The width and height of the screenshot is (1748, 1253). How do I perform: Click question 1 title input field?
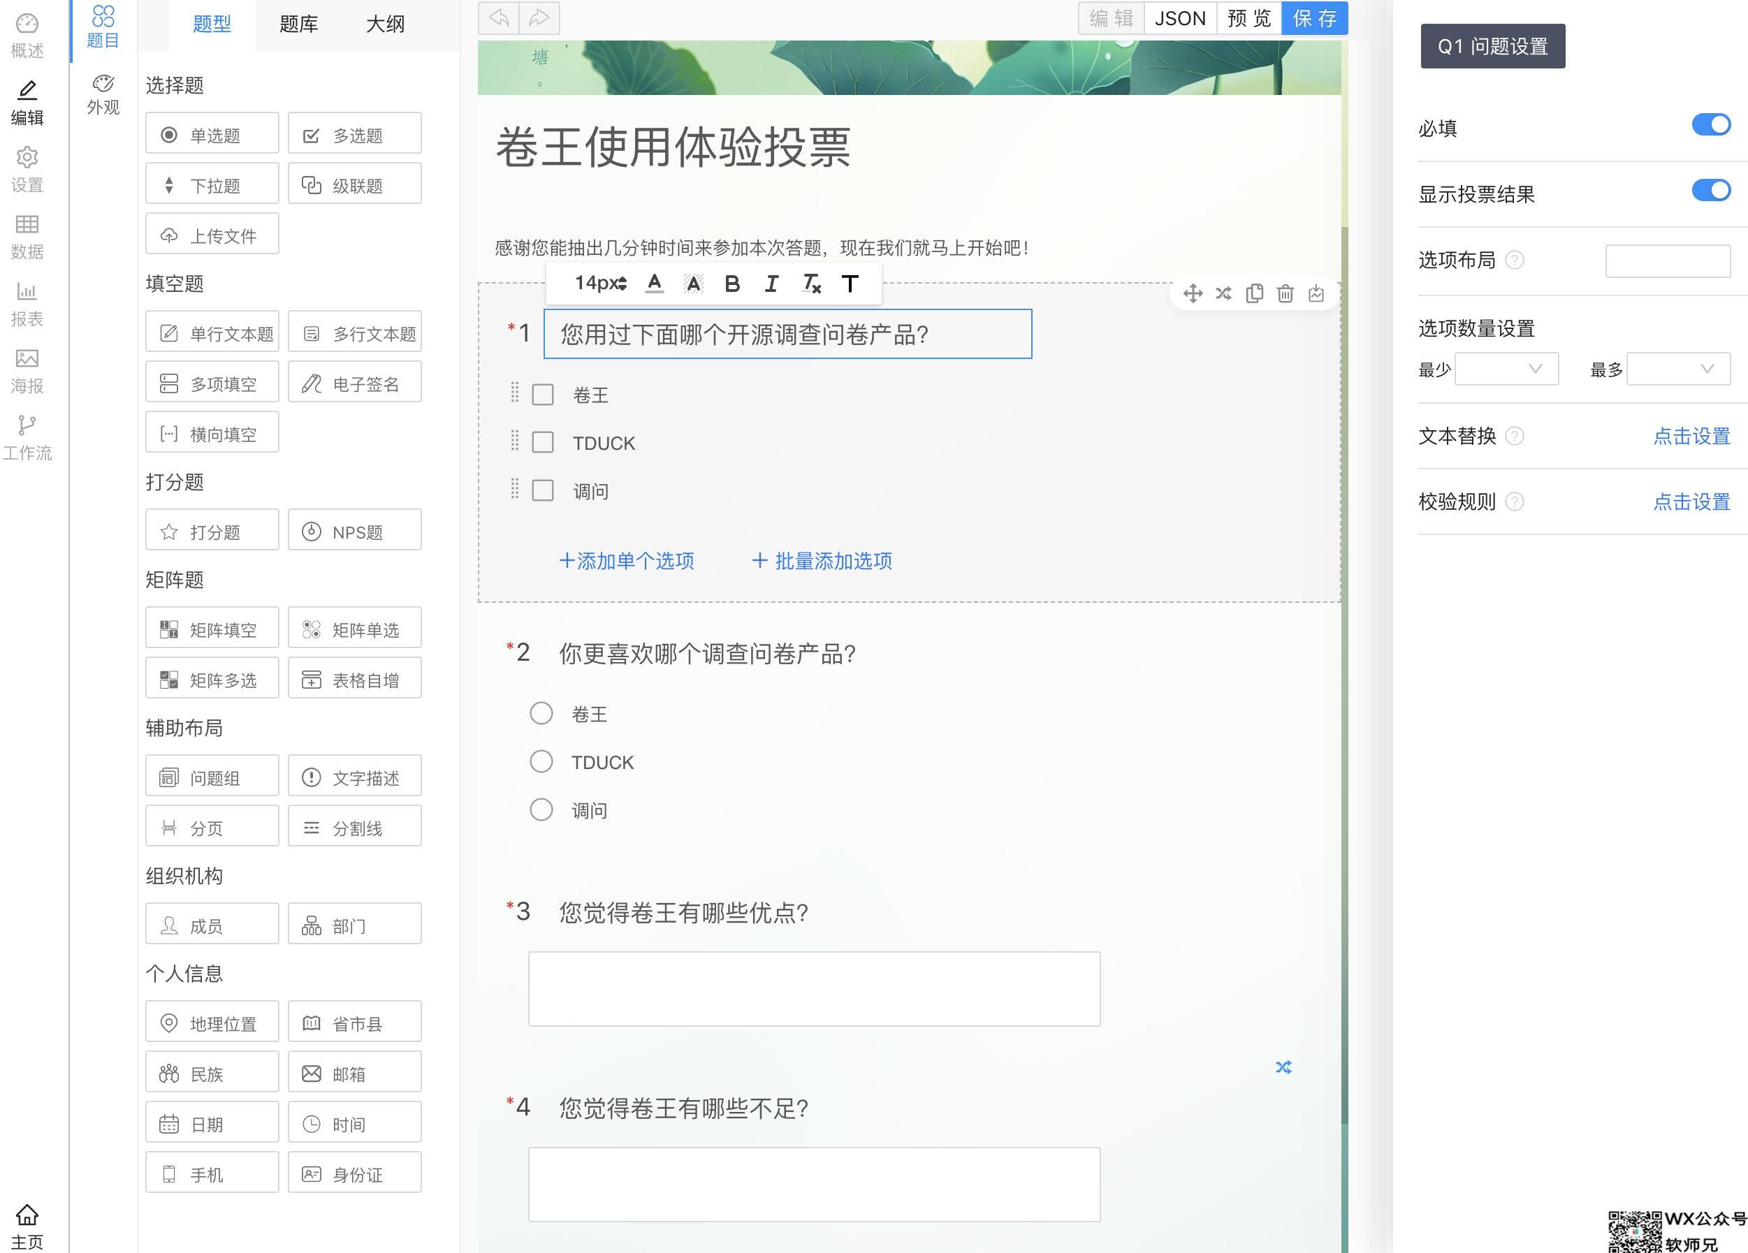(x=787, y=334)
